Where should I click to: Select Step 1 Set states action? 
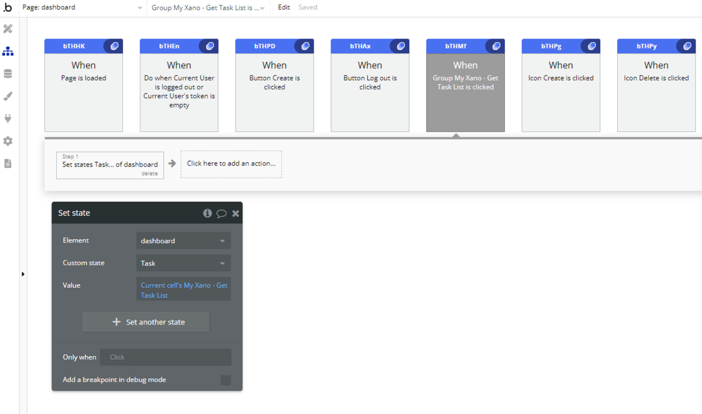coord(110,165)
